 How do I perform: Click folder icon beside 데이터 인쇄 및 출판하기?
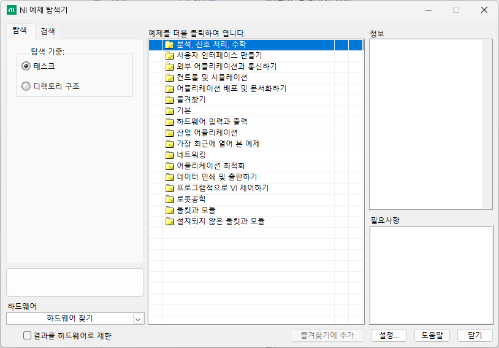tap(169, 177)
